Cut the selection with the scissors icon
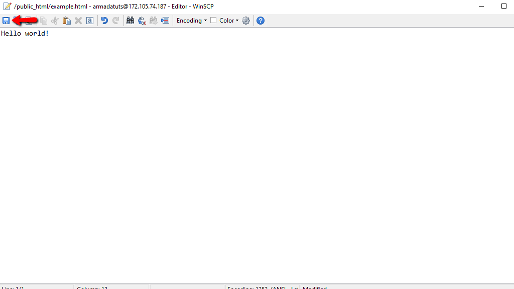The image size is (514, 289). [55, 21]
